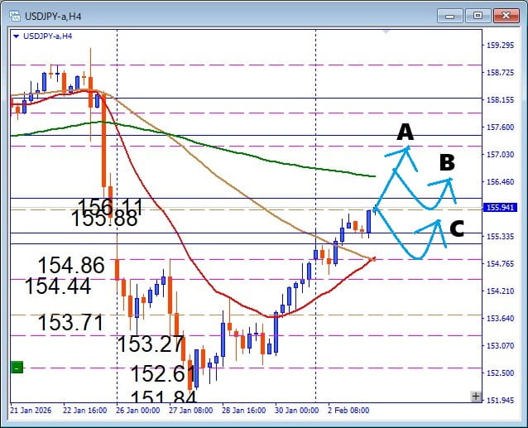Click the 155.335 price scale value
This screenshot has width=528, height=428.
501,237
